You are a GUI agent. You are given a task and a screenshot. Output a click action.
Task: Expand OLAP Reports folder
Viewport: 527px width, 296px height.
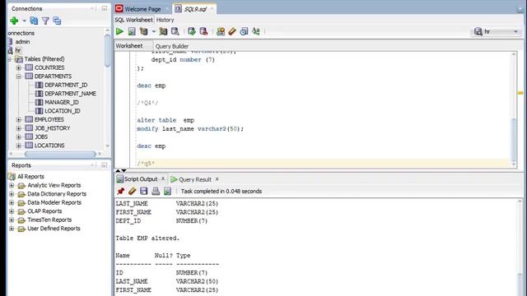click(x=12, y=211)
